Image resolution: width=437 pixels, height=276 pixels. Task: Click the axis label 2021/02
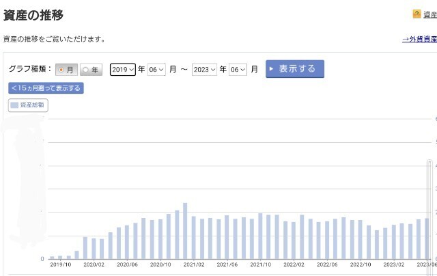click(x=194, y=264)
